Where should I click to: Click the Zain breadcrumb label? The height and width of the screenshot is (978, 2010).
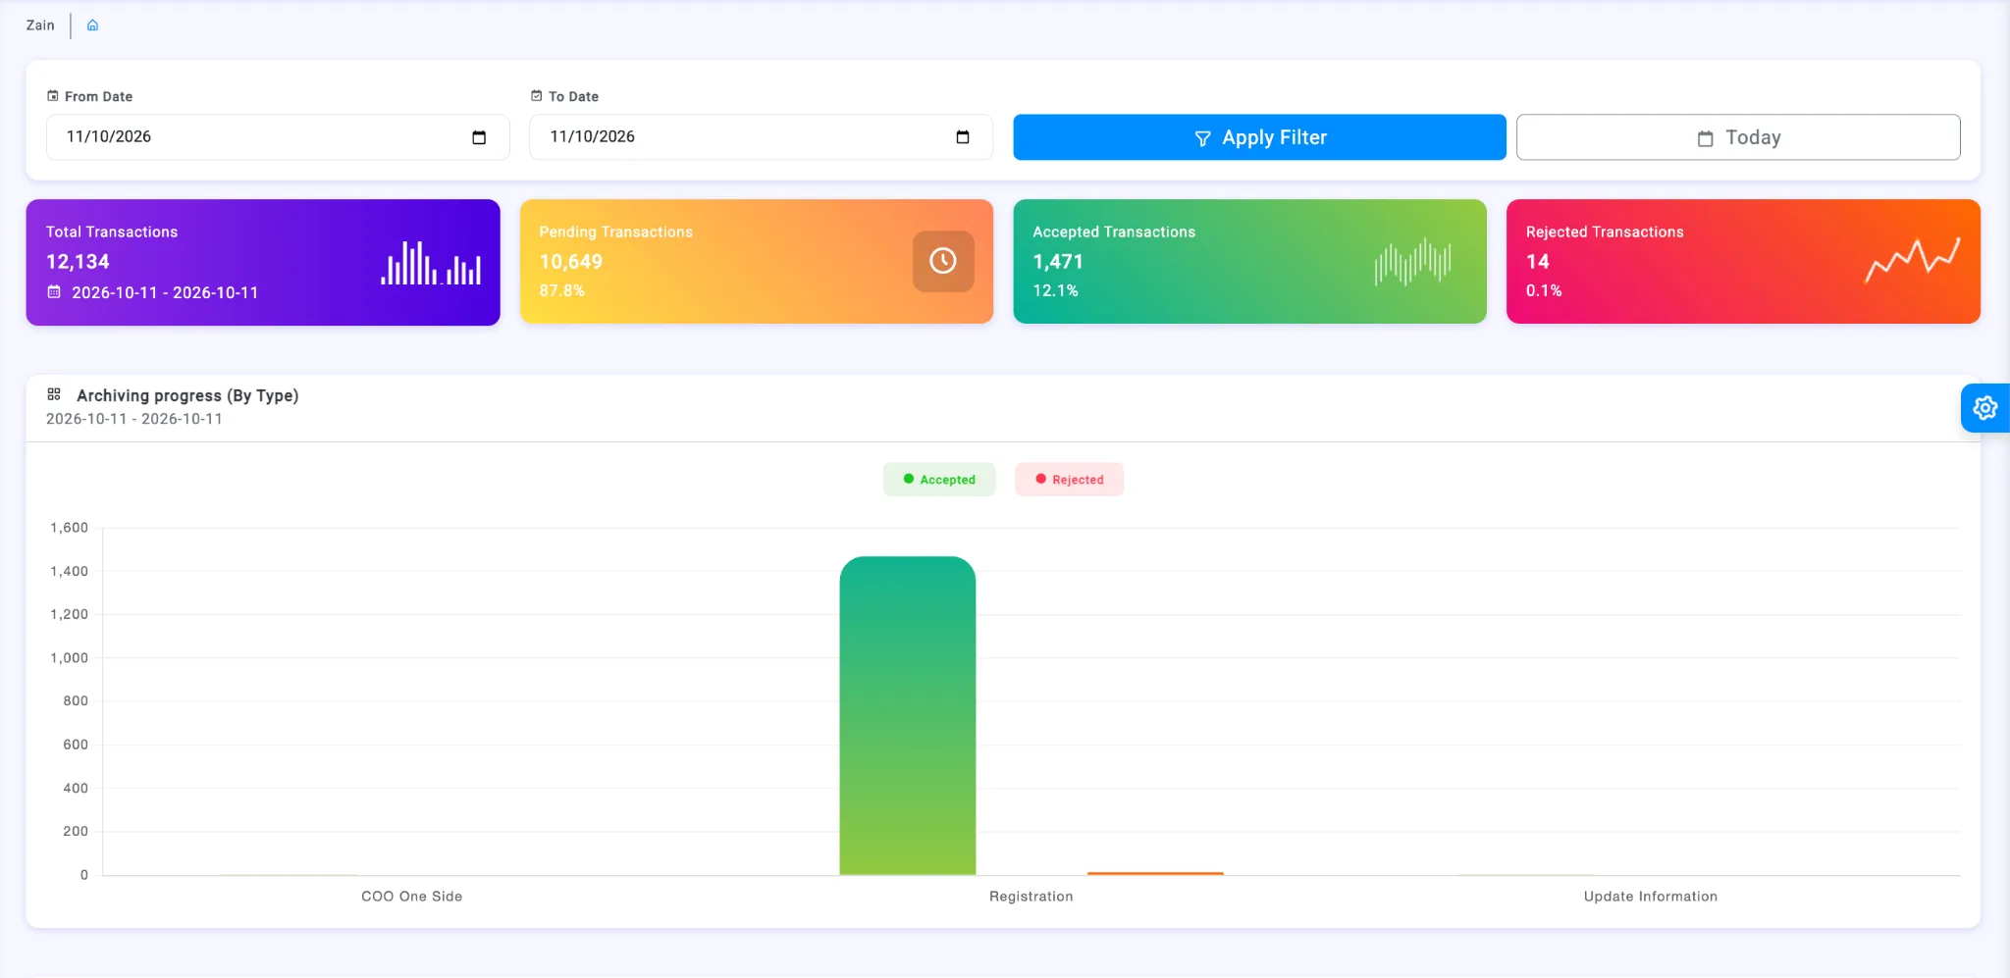tap(40, 26)
